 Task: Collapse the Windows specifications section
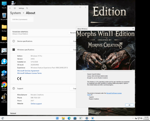[43, 50]
